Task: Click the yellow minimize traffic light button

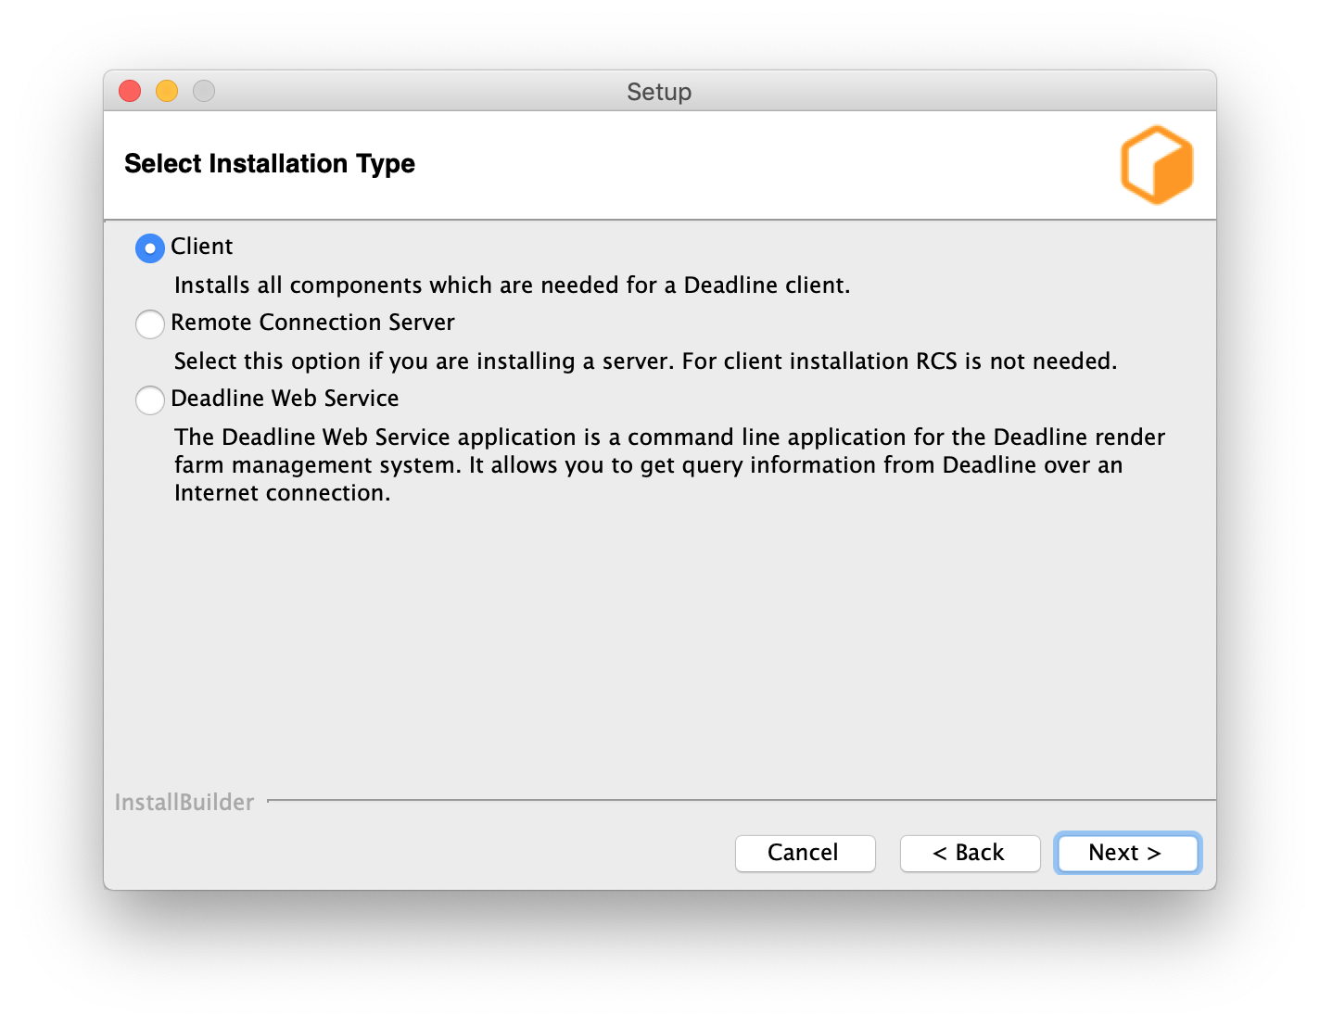Action: [166, 91]
